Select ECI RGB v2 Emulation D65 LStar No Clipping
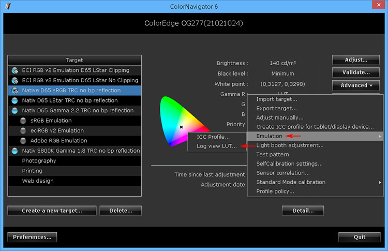The height and width of the screenshot is (251, 388). pos(74,80)
